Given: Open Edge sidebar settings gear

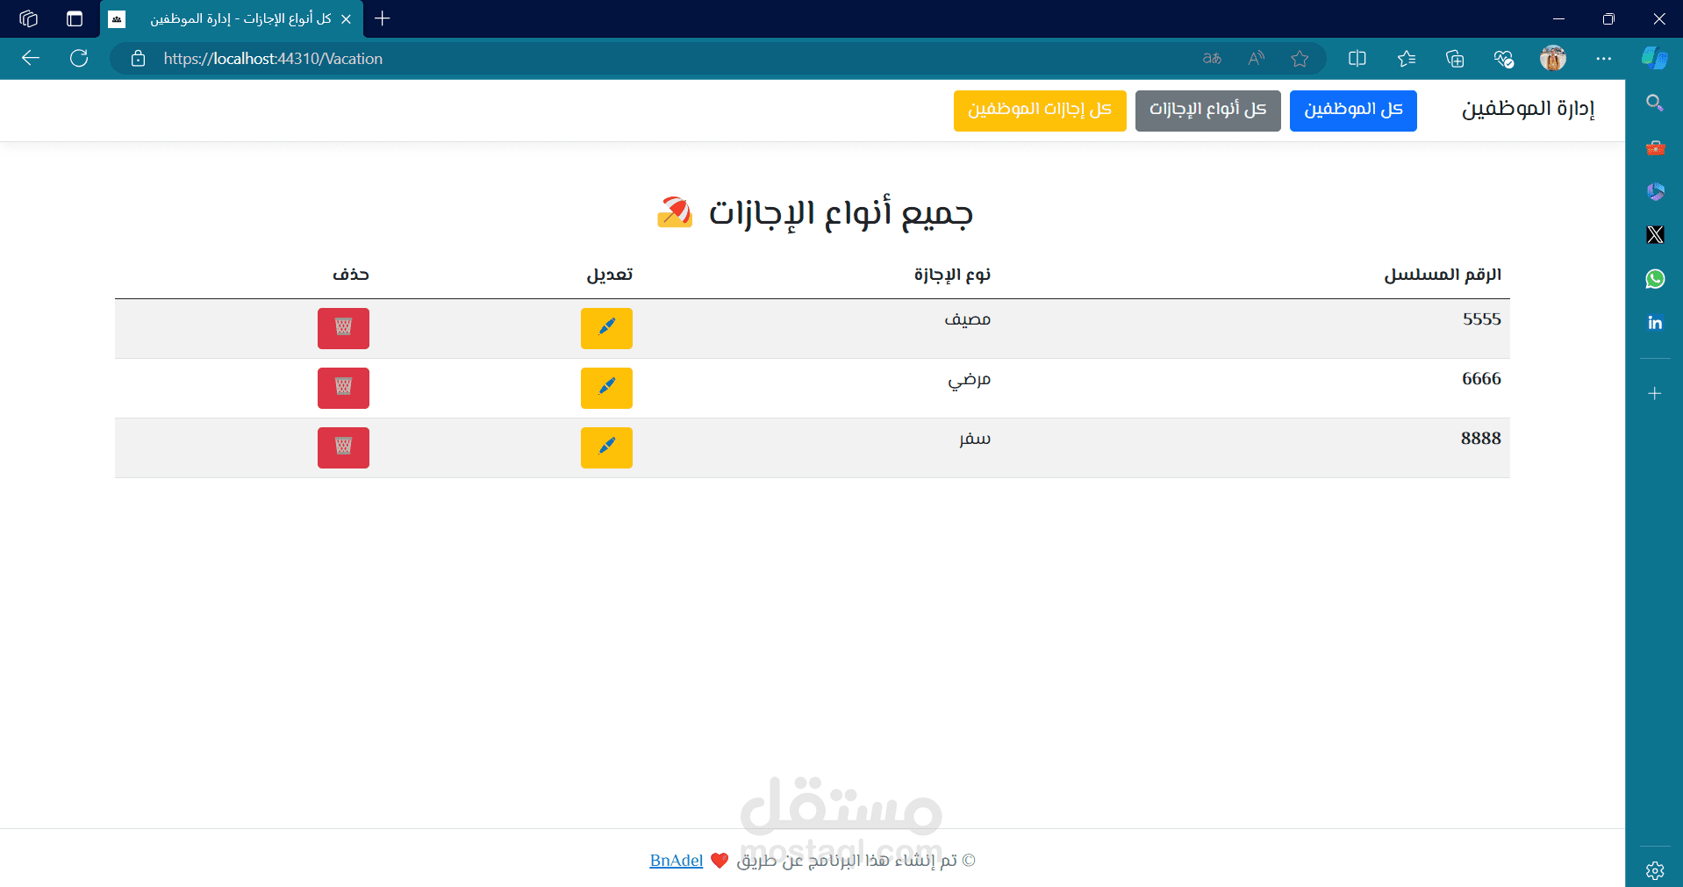Looking at the screenshot, I should (x=1655, y=870).
